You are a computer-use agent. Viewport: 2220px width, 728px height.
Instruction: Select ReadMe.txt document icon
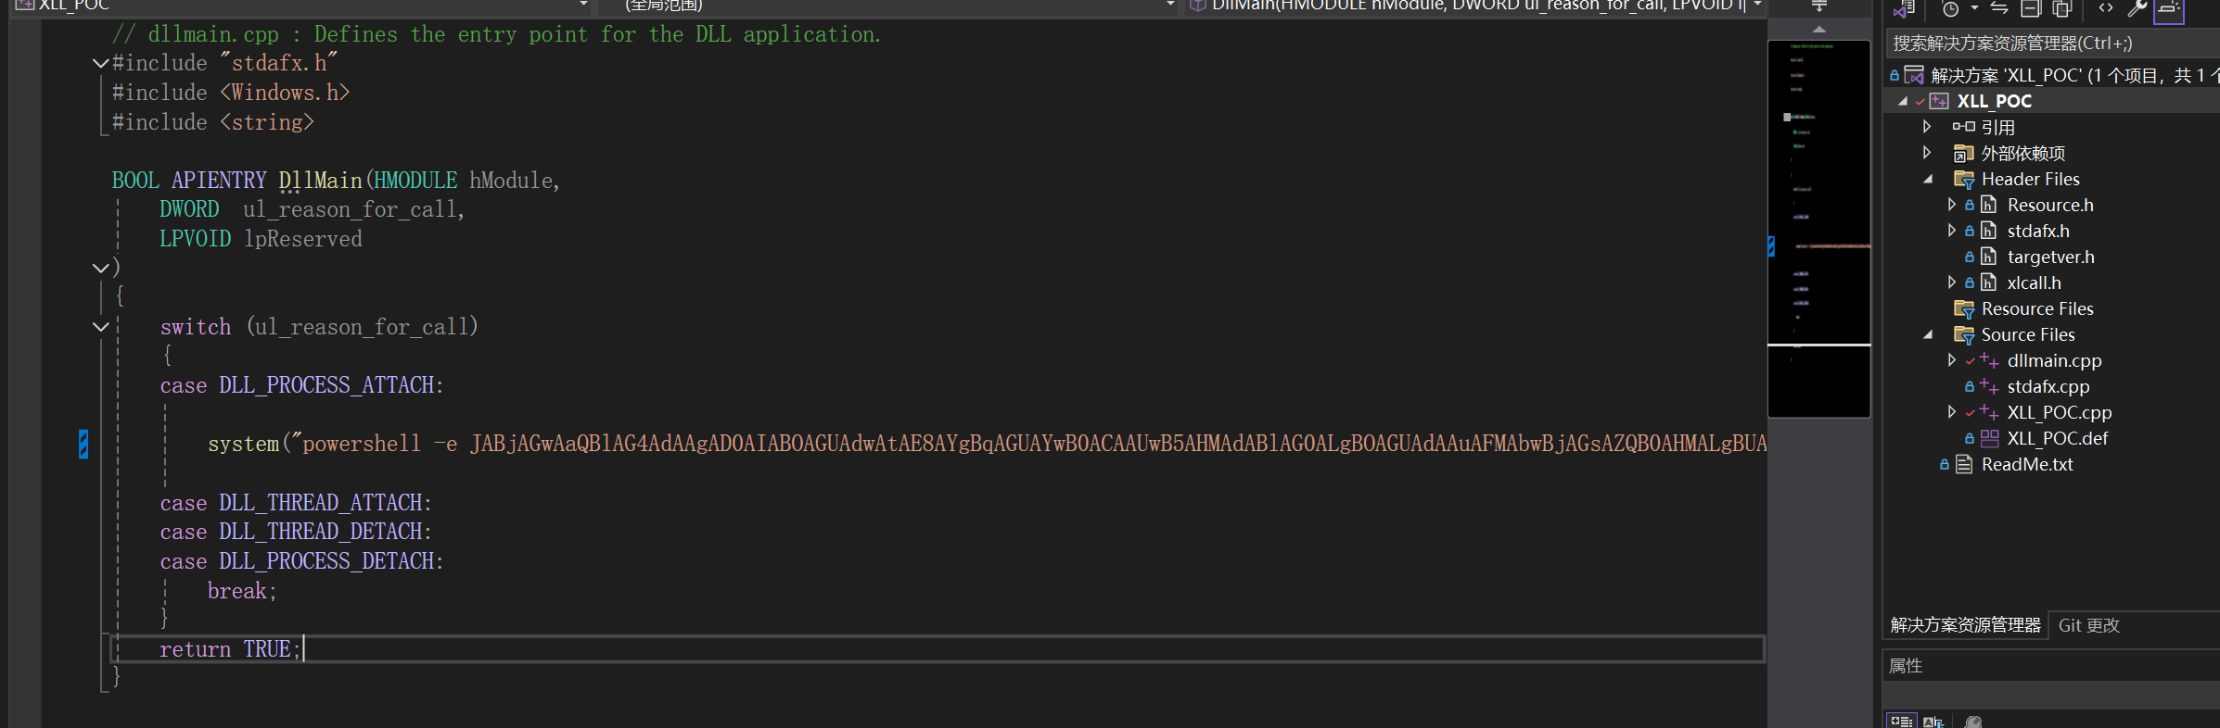pyautogui.click(x=1963, y=464)
